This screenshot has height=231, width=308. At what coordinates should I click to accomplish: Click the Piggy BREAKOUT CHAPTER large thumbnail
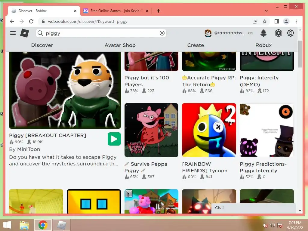tap(65, 90)
